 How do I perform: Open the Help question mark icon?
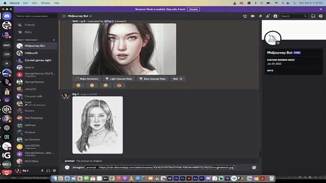pos(320,16)
